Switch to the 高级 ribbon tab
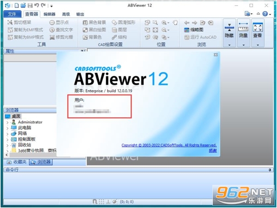 point(66,14)
